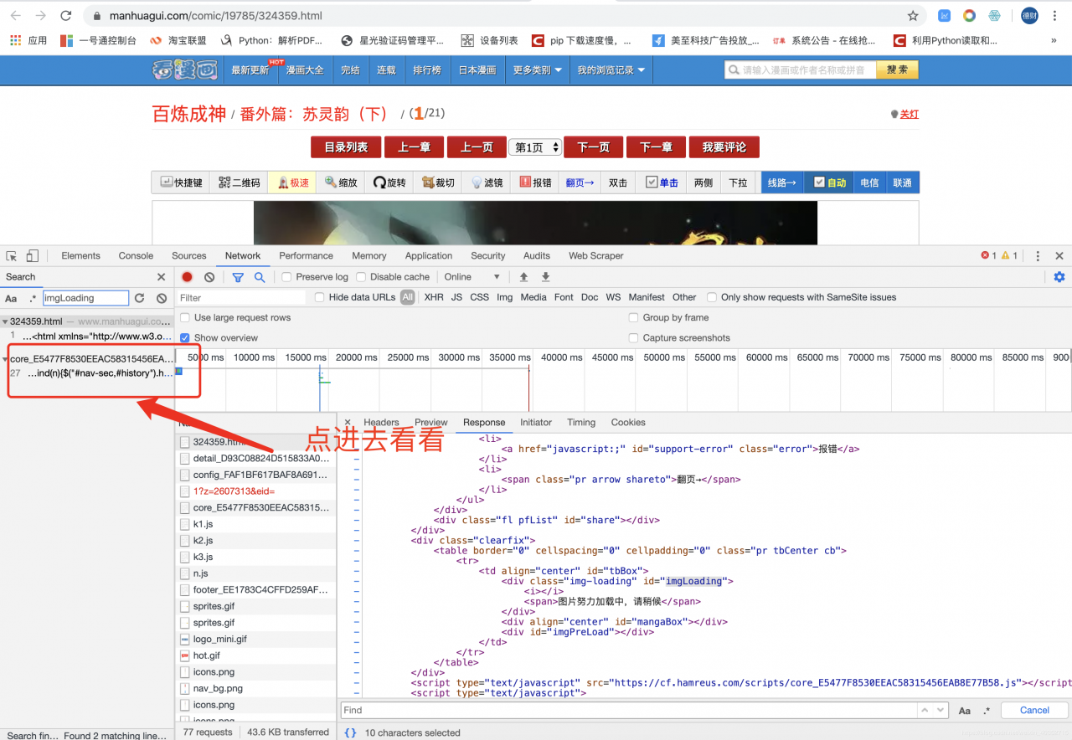This screenshot has height=740, width=1072.
Task: Enable Capture screenshots
Action: click(634, 338)
